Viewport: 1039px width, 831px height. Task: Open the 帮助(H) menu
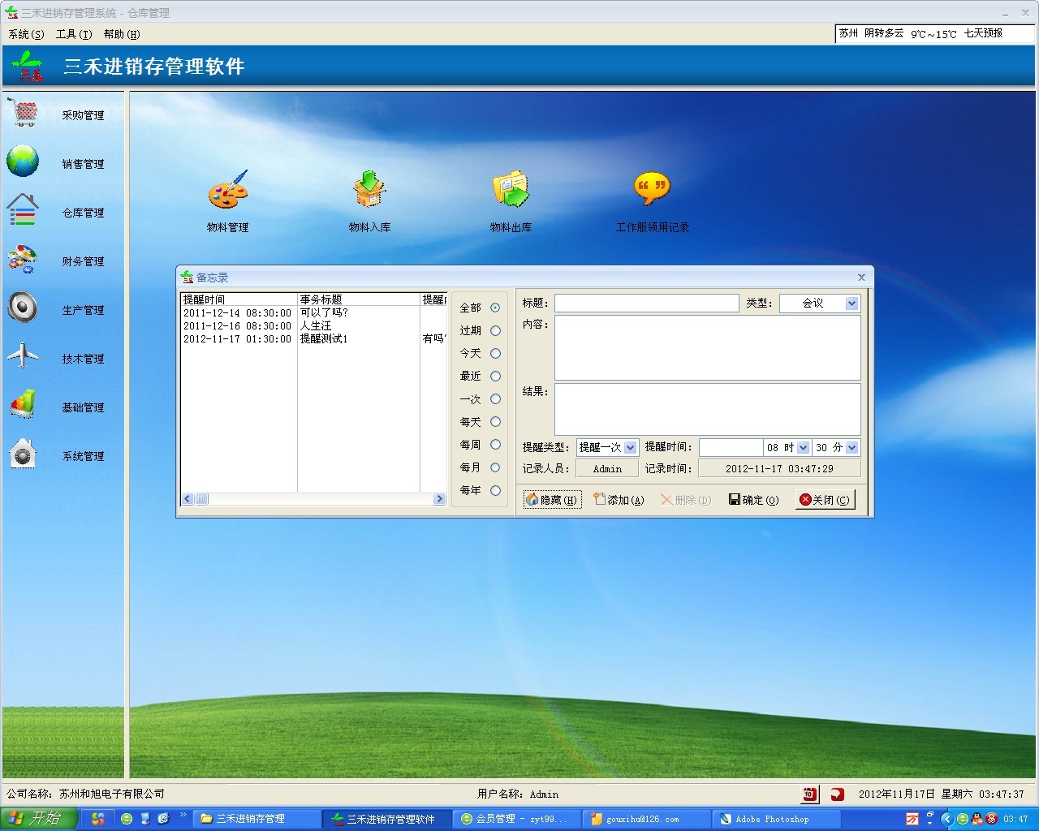tap(122, 34)
